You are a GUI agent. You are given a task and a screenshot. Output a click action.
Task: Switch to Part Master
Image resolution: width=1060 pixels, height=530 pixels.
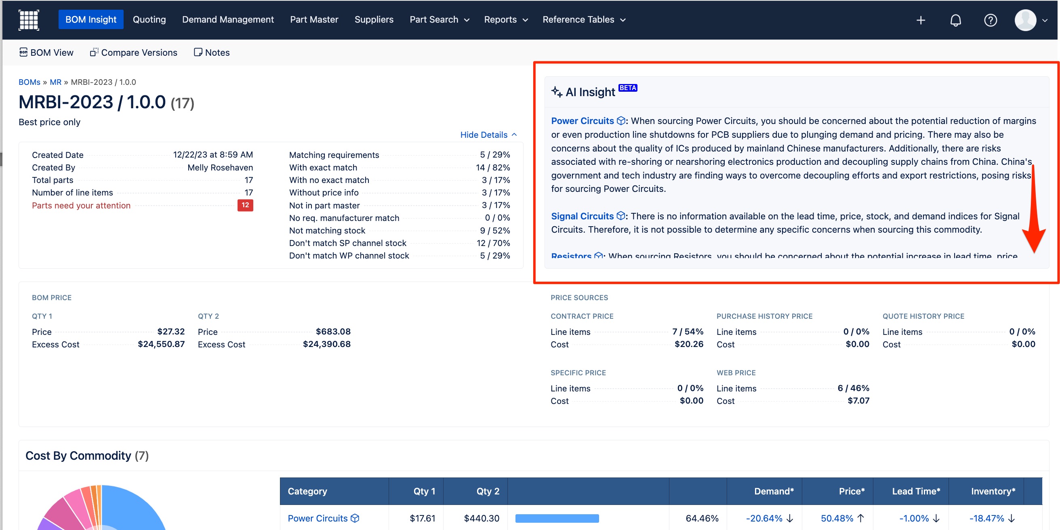click(x=314, y=19)
